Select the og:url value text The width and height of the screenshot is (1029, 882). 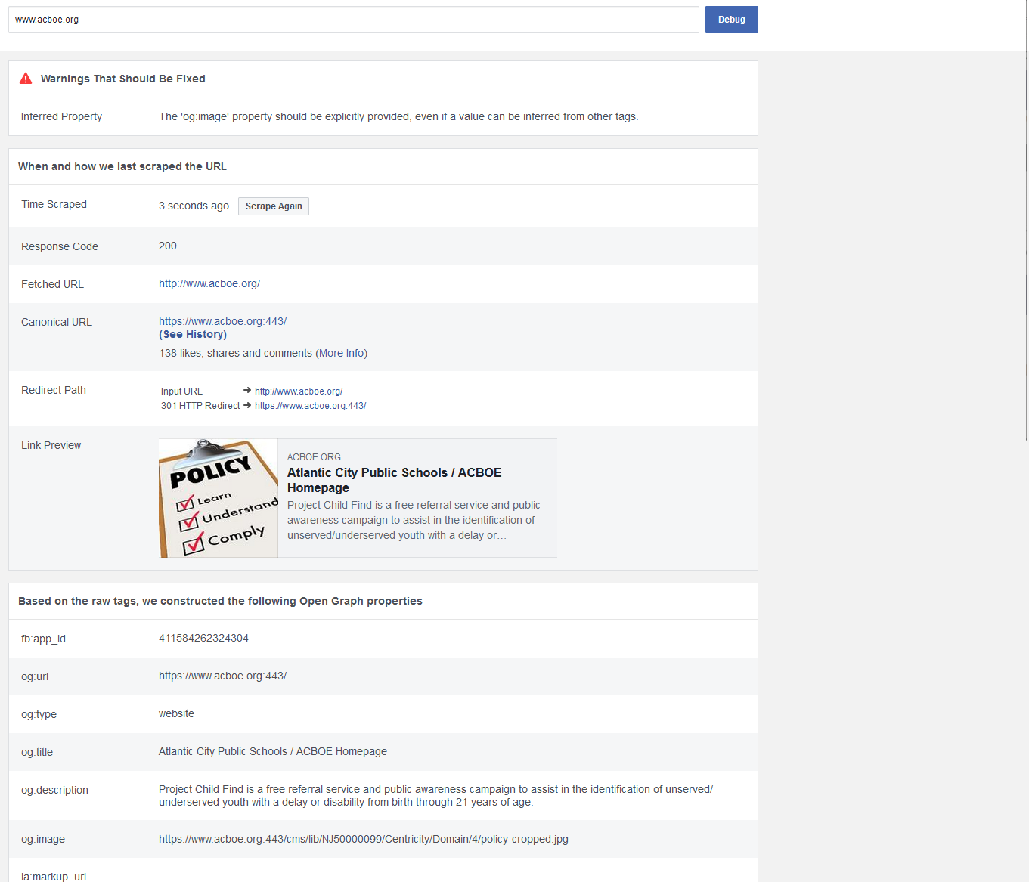point(222,676)
